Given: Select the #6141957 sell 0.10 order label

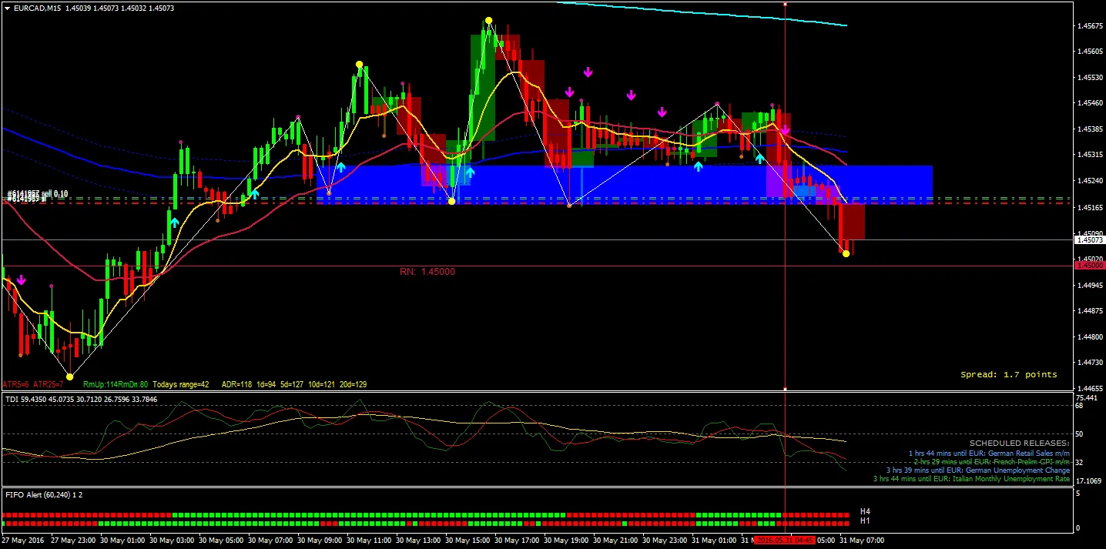Looking at the screenshot, I should (37, 194).
